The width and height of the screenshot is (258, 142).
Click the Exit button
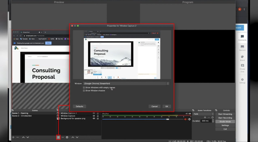pos(225,129)
